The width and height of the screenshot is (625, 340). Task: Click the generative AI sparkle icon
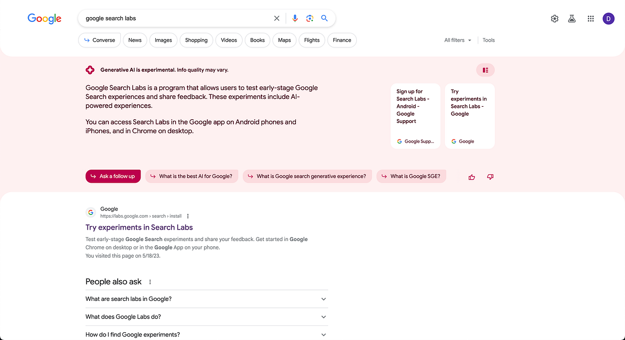[x=90, y=69]
